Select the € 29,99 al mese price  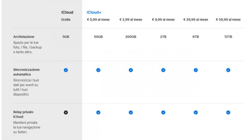pos(196,20)
